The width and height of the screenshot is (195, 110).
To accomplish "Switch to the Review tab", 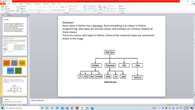I will tap(53, 4).
